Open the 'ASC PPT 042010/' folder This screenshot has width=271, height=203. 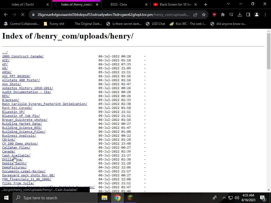16,76
